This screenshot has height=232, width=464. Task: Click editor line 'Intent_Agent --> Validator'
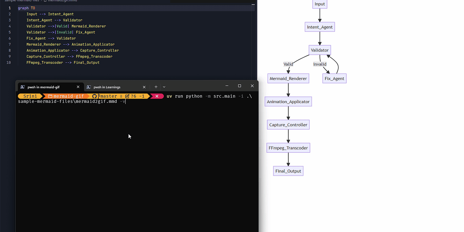[x=54, y=20]
